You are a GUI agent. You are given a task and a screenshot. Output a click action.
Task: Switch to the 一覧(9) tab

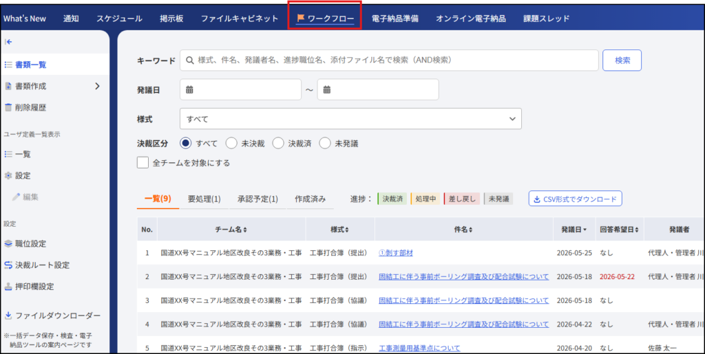(158, 199)
